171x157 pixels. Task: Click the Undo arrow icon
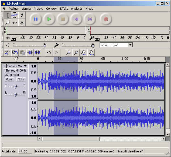click(x=49, y=52)
